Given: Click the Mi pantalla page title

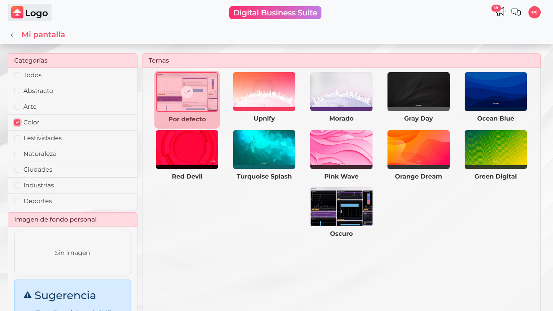Looking at the screenshot, I should point(43,35).
